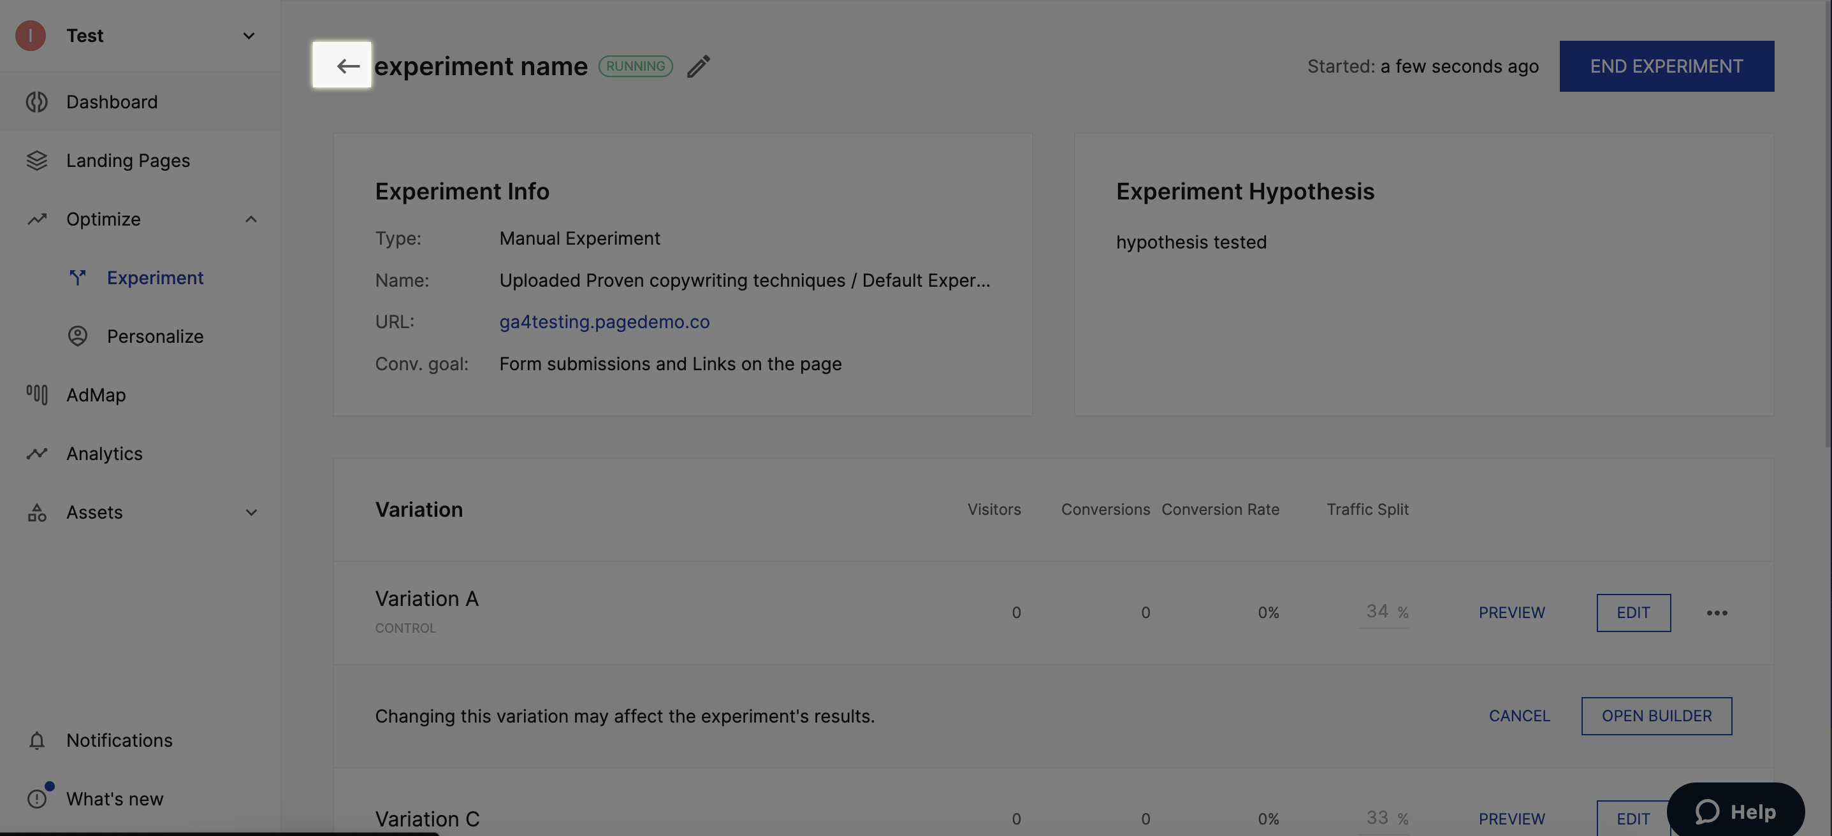Preview Variation C

[x=1511, y=819]
